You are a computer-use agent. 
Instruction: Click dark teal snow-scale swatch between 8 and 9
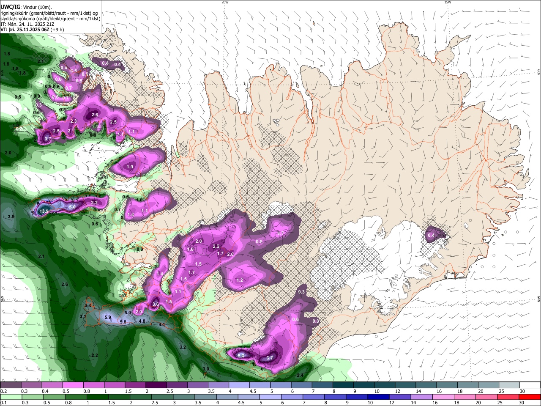tap(343, 385)
